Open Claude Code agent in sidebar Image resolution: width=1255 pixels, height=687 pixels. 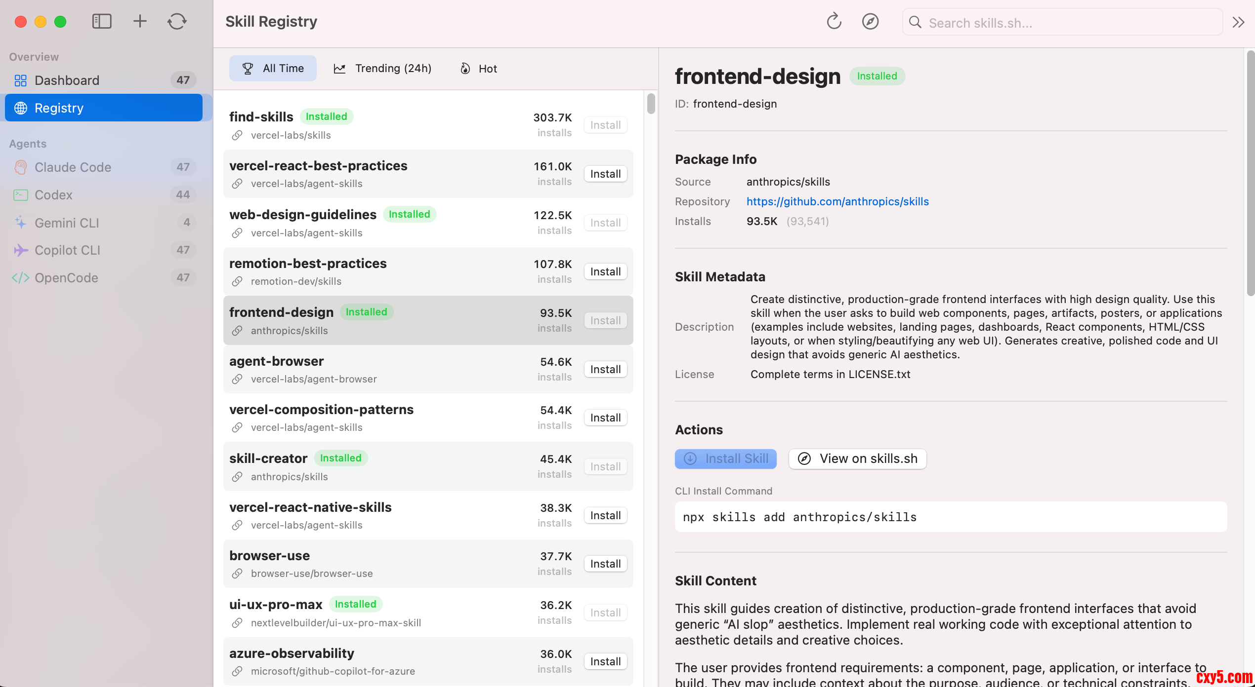tap(73, 167)
